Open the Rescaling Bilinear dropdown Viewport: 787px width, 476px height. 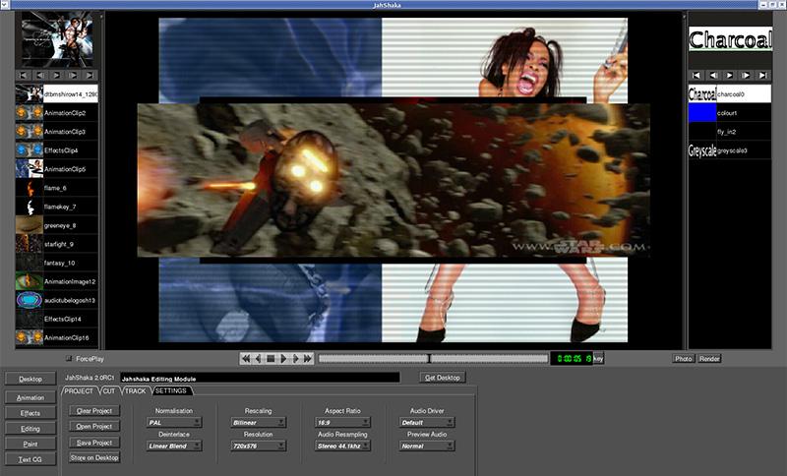click(259, 422)
